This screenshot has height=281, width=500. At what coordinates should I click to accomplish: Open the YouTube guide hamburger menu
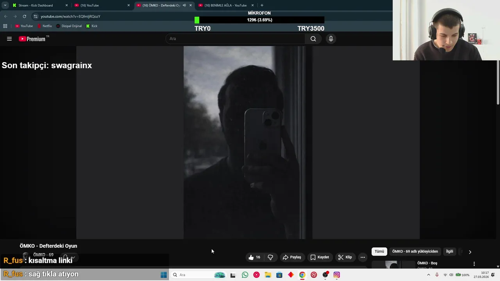tap(9, 39)
